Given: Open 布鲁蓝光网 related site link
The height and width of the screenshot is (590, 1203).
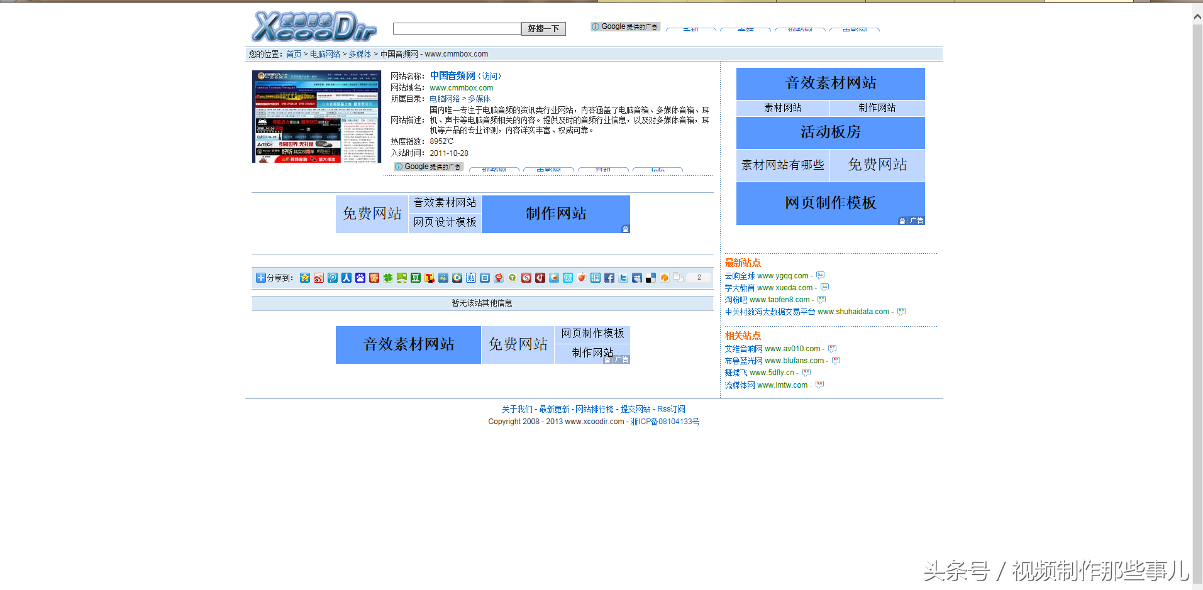Looking at the screenshot, I should click(743, 361).
